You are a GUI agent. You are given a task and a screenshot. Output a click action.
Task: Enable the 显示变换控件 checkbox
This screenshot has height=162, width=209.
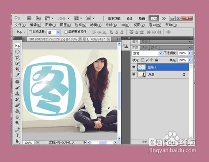point(66,32)
